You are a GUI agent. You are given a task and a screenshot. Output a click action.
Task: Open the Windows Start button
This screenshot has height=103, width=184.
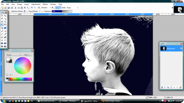point(4,101)
